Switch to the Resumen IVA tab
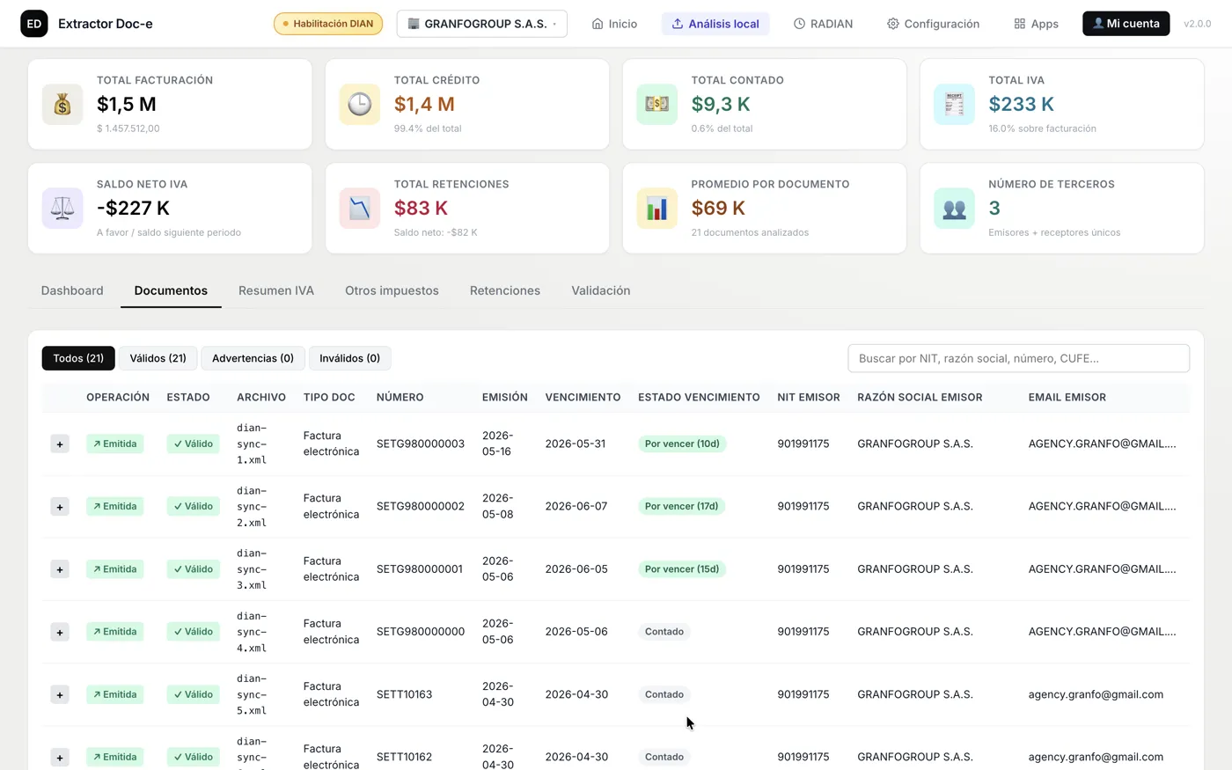Screen dimensions: 1232x770 tap(276, 290)
